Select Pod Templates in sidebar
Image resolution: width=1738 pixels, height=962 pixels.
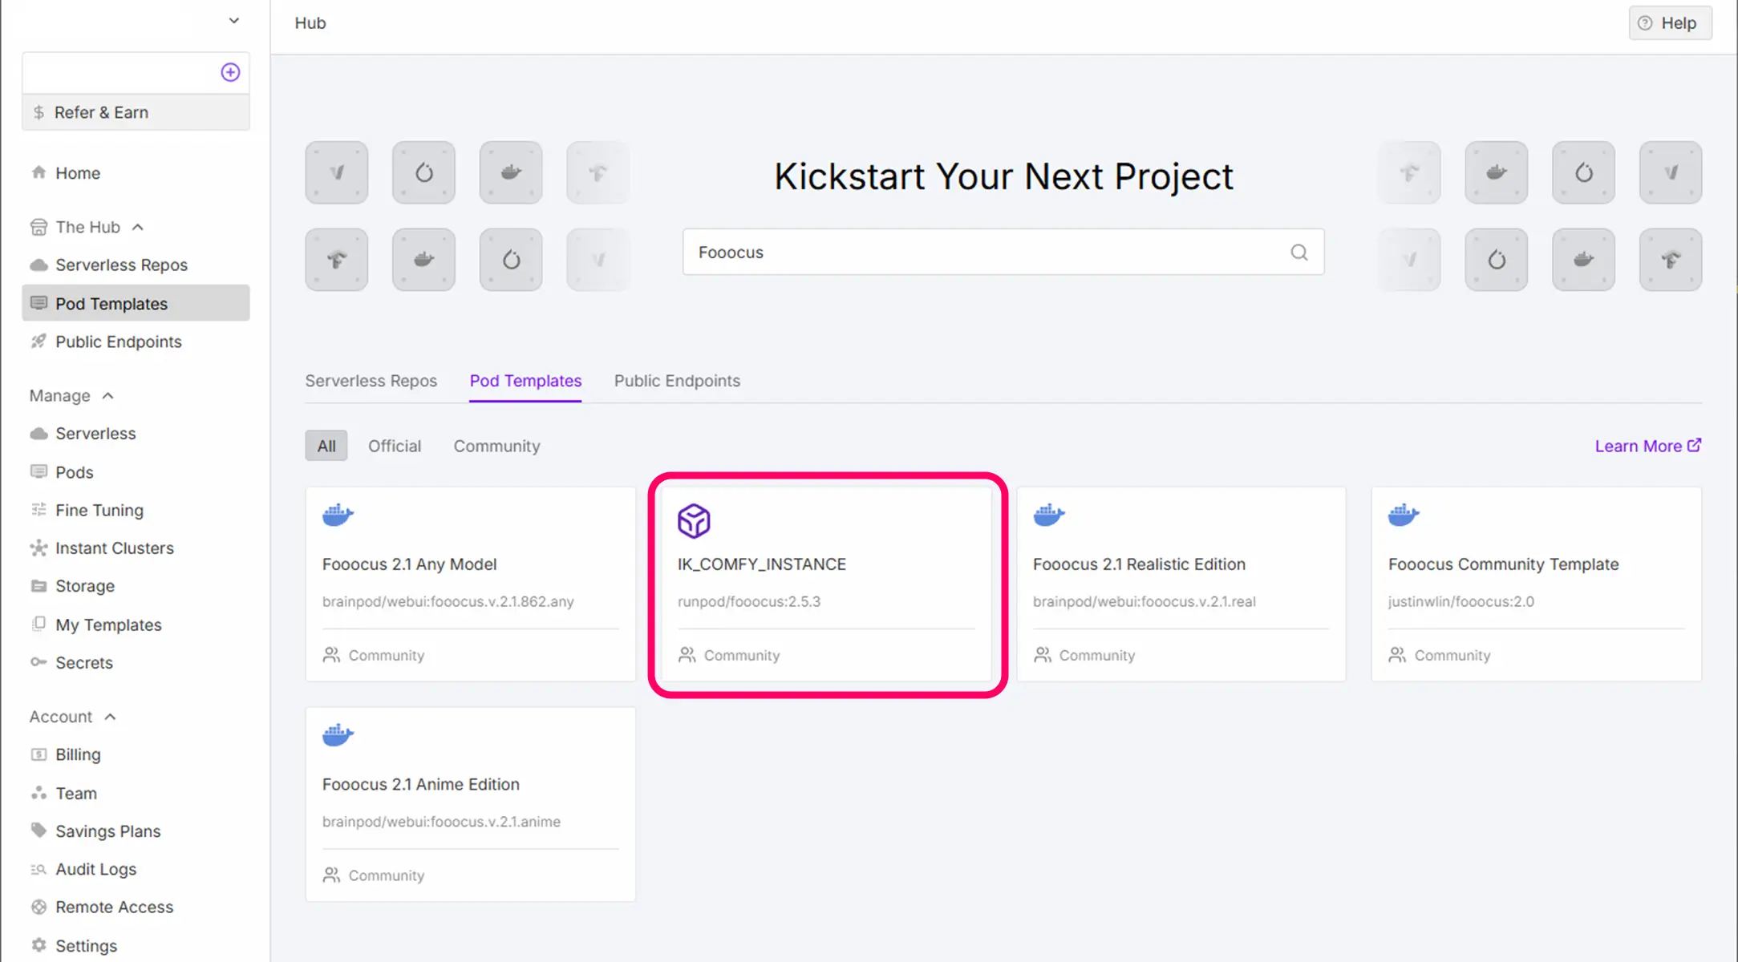point(136,303)
